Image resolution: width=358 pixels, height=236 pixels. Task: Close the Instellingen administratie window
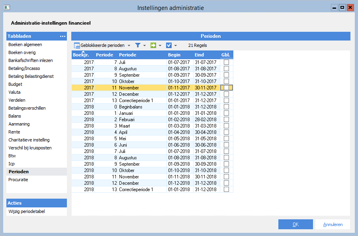(350, 8)
